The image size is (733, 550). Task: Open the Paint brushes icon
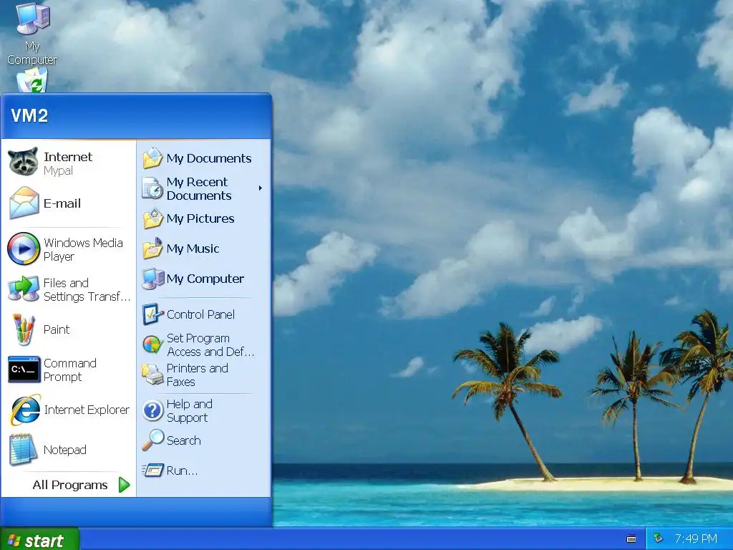tap(24, 329)
